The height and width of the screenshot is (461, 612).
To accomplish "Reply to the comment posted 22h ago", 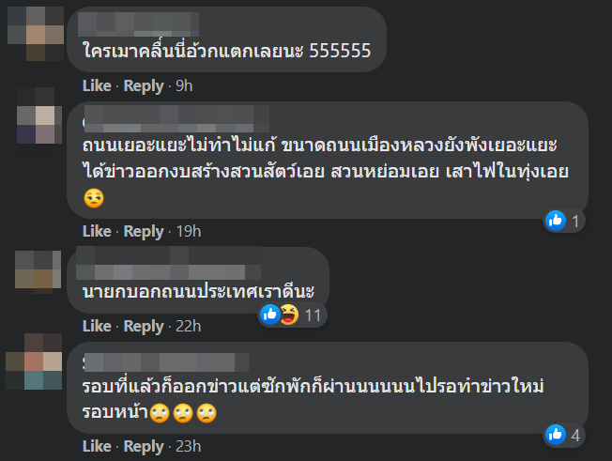I will (144, 327).
